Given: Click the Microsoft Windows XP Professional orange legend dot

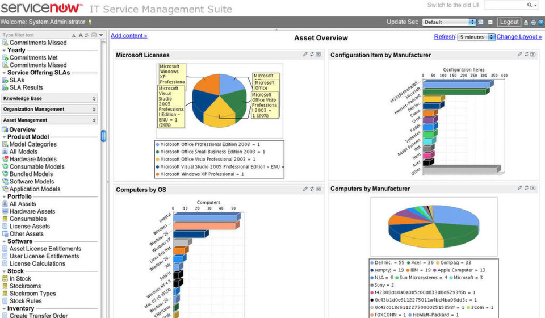Looking at the screenshot, I should point(157,174).
